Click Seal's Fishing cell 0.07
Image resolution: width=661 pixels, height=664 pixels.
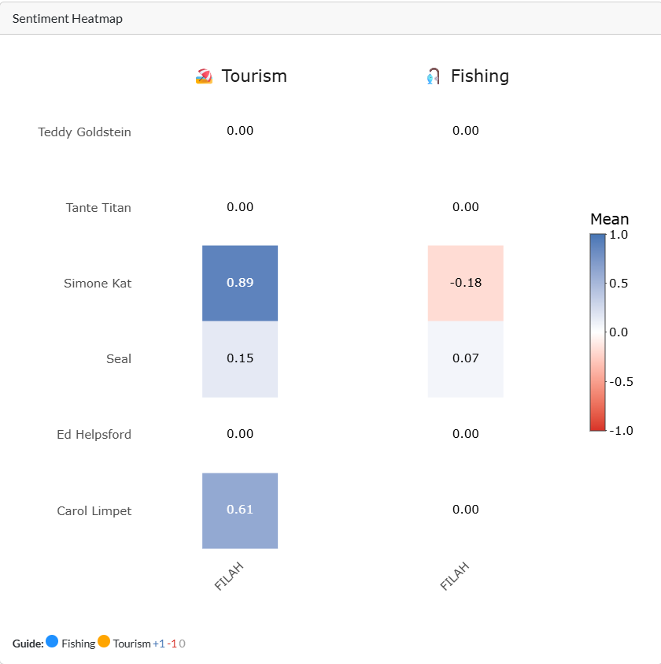(x=465, y=358)
